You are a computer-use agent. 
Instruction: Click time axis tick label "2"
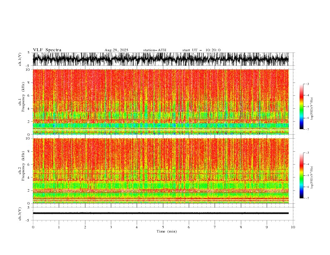[85, 227]
